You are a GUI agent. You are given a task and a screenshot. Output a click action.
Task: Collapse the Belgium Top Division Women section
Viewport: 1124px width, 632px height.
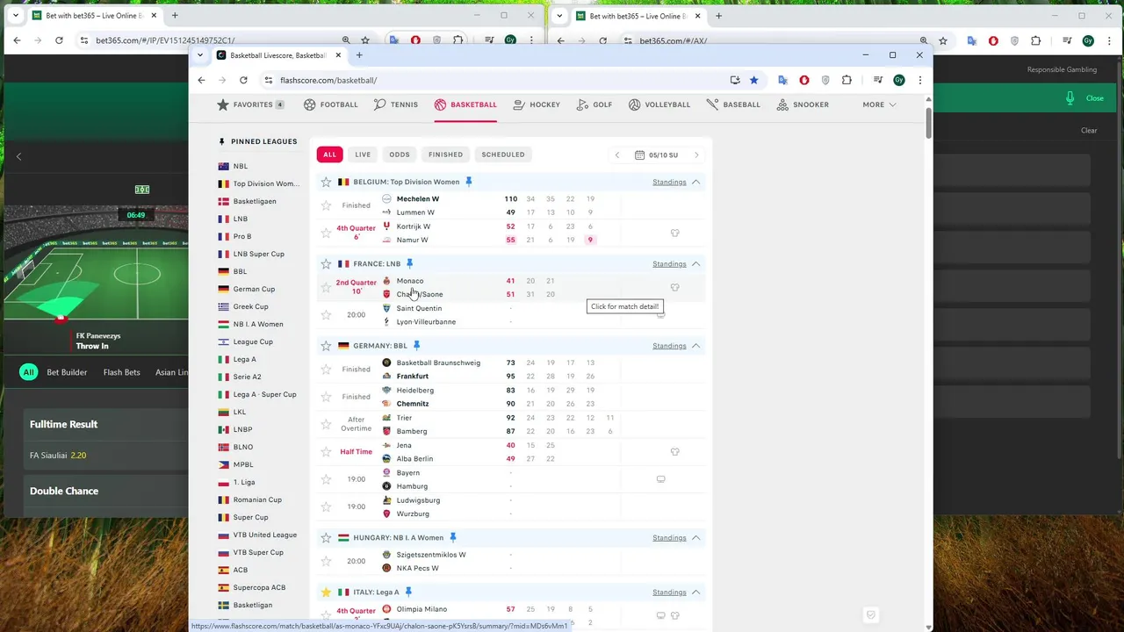point(696,182)
